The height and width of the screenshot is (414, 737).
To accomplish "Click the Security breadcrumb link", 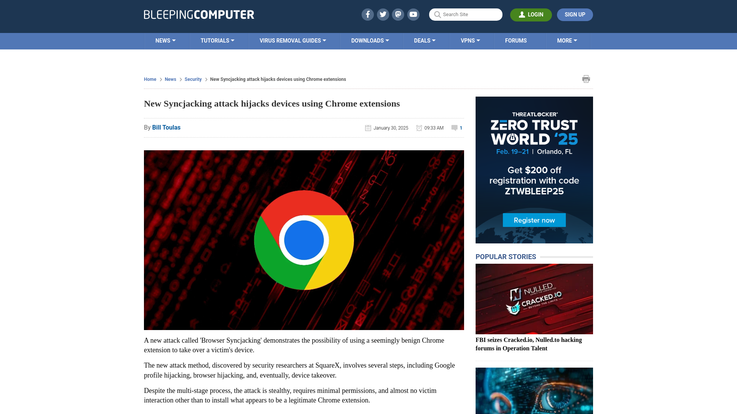I will tap(193, 79).
